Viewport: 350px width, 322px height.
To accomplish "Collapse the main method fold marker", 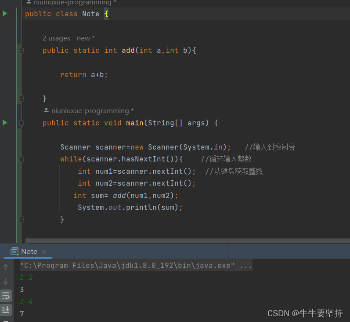I will point(22,124).
